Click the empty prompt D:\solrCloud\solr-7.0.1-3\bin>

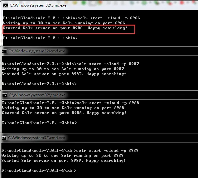(x=39, y=123)
